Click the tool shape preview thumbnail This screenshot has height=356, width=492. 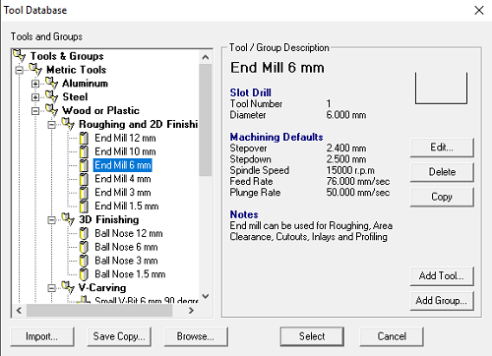(441, 89)
